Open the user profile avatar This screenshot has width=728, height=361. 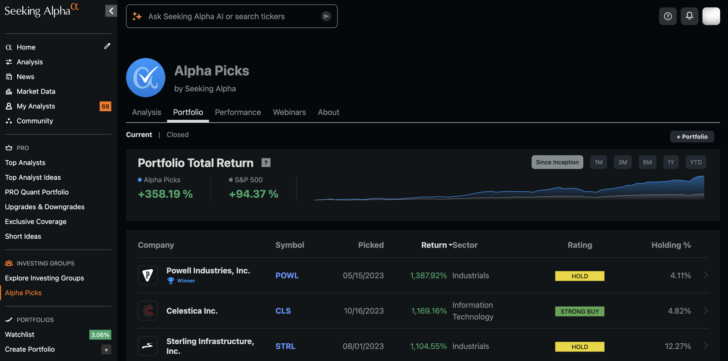coord(711,16)
